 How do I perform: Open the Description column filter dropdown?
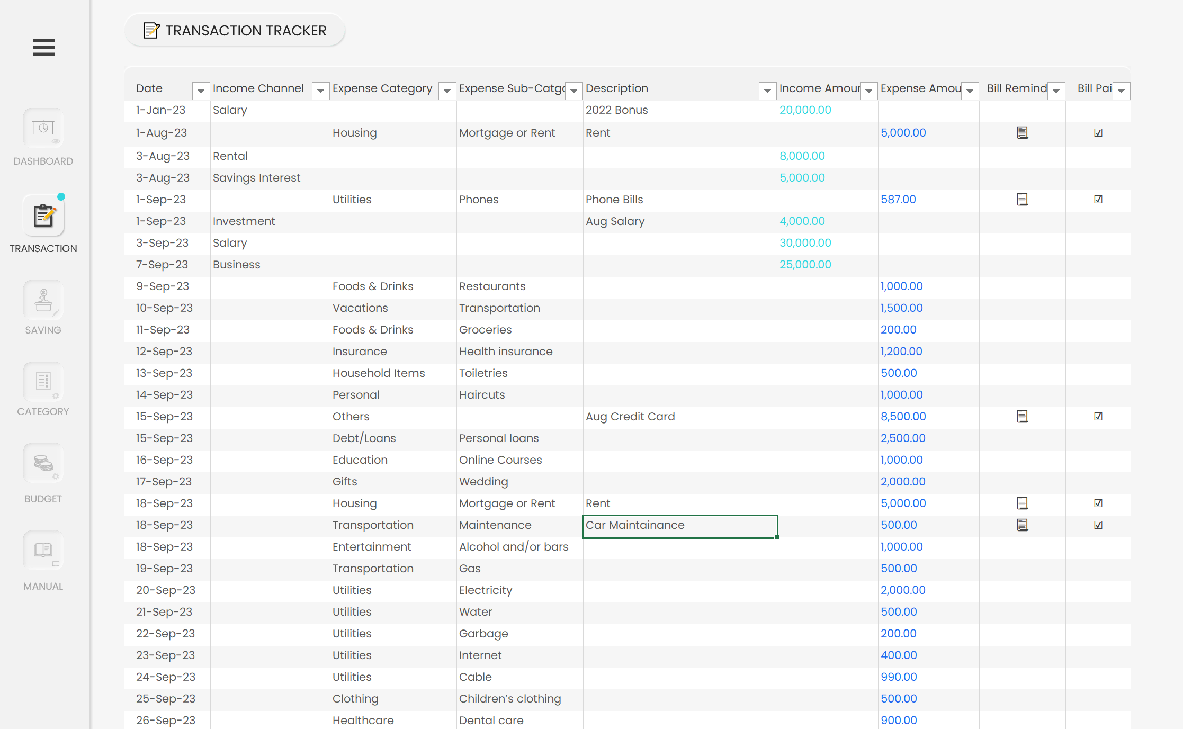coord(767,91)
